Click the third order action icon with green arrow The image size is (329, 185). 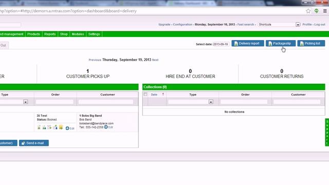tap(49, 127)
